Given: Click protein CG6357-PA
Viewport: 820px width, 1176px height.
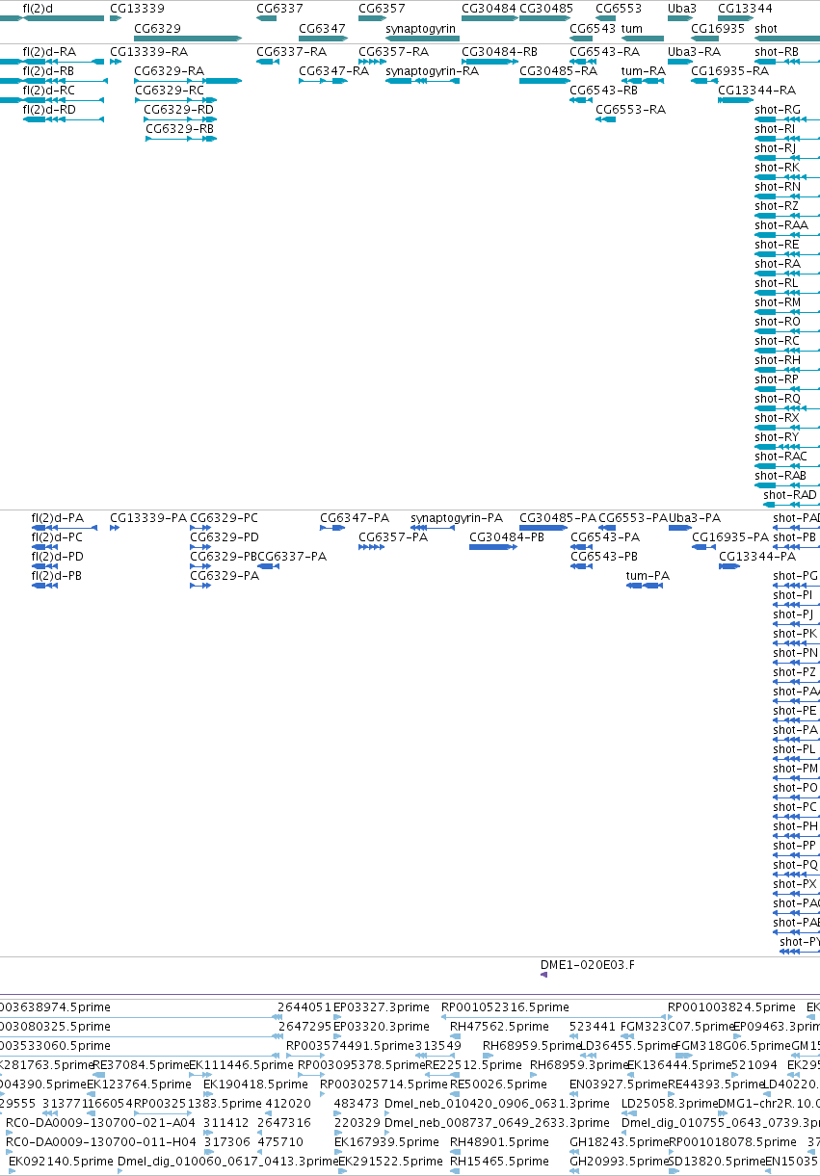Looking at the screenshot, I should (x=393, y=537).
